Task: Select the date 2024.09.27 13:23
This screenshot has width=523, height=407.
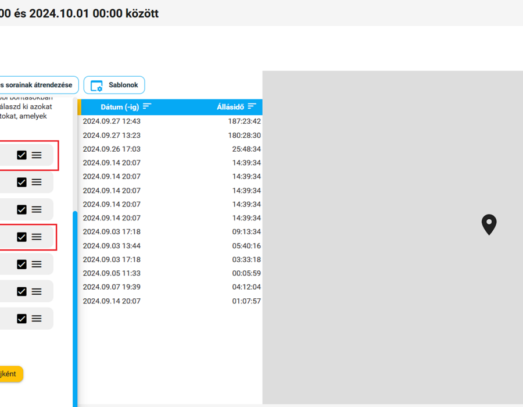Action: pyautogui.click(x=112, y=135)
